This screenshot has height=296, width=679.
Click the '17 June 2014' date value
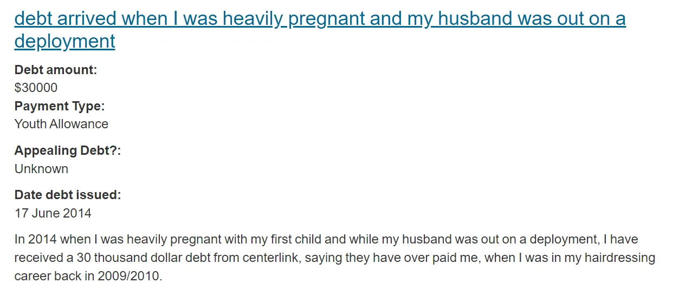(x=53, y=213)
